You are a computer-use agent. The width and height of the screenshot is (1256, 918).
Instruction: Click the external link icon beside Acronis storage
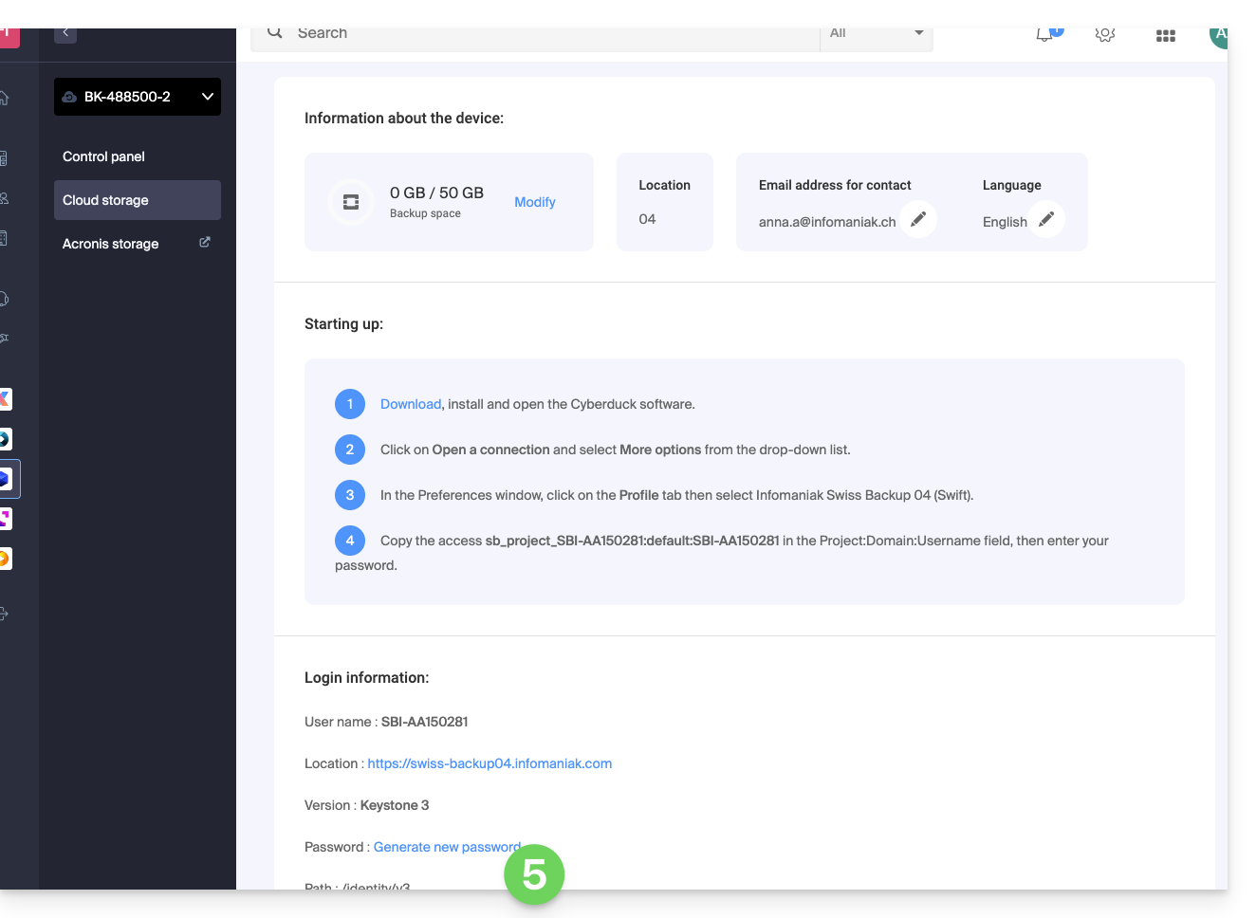pyautogui.click(x=204, y=243)
